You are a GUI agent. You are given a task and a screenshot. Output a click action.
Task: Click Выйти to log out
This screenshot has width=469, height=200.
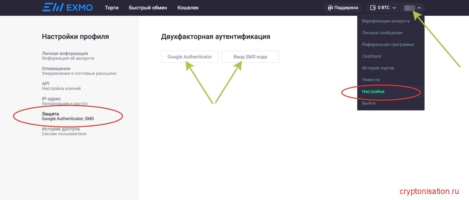pyautogui.click(x=369, y=103)
